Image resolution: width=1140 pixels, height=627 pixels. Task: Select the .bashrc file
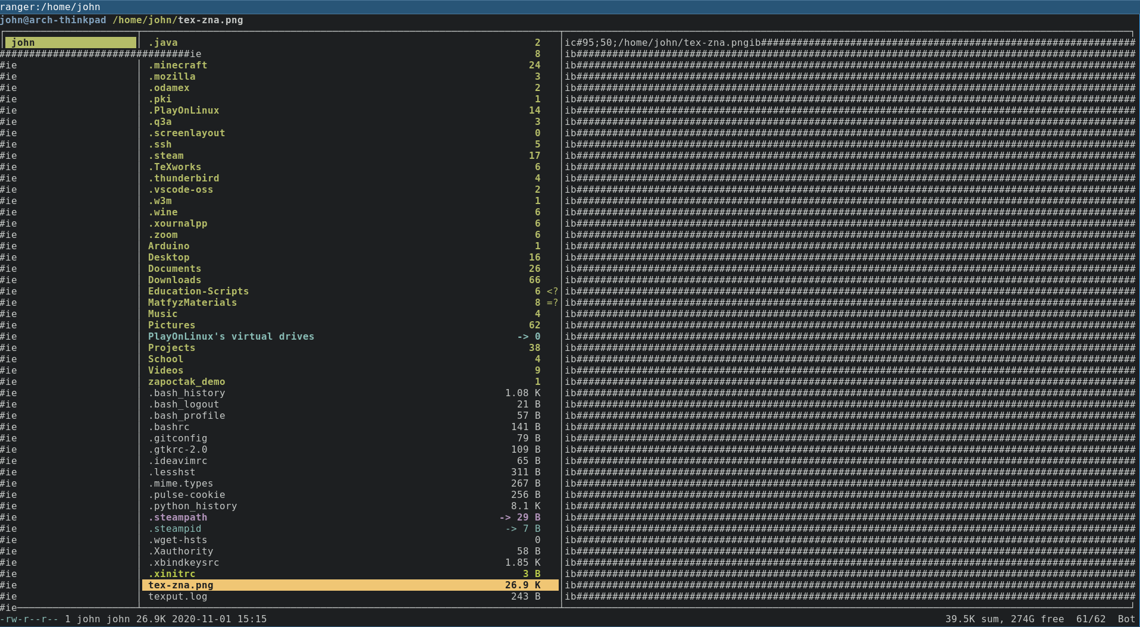350,427
